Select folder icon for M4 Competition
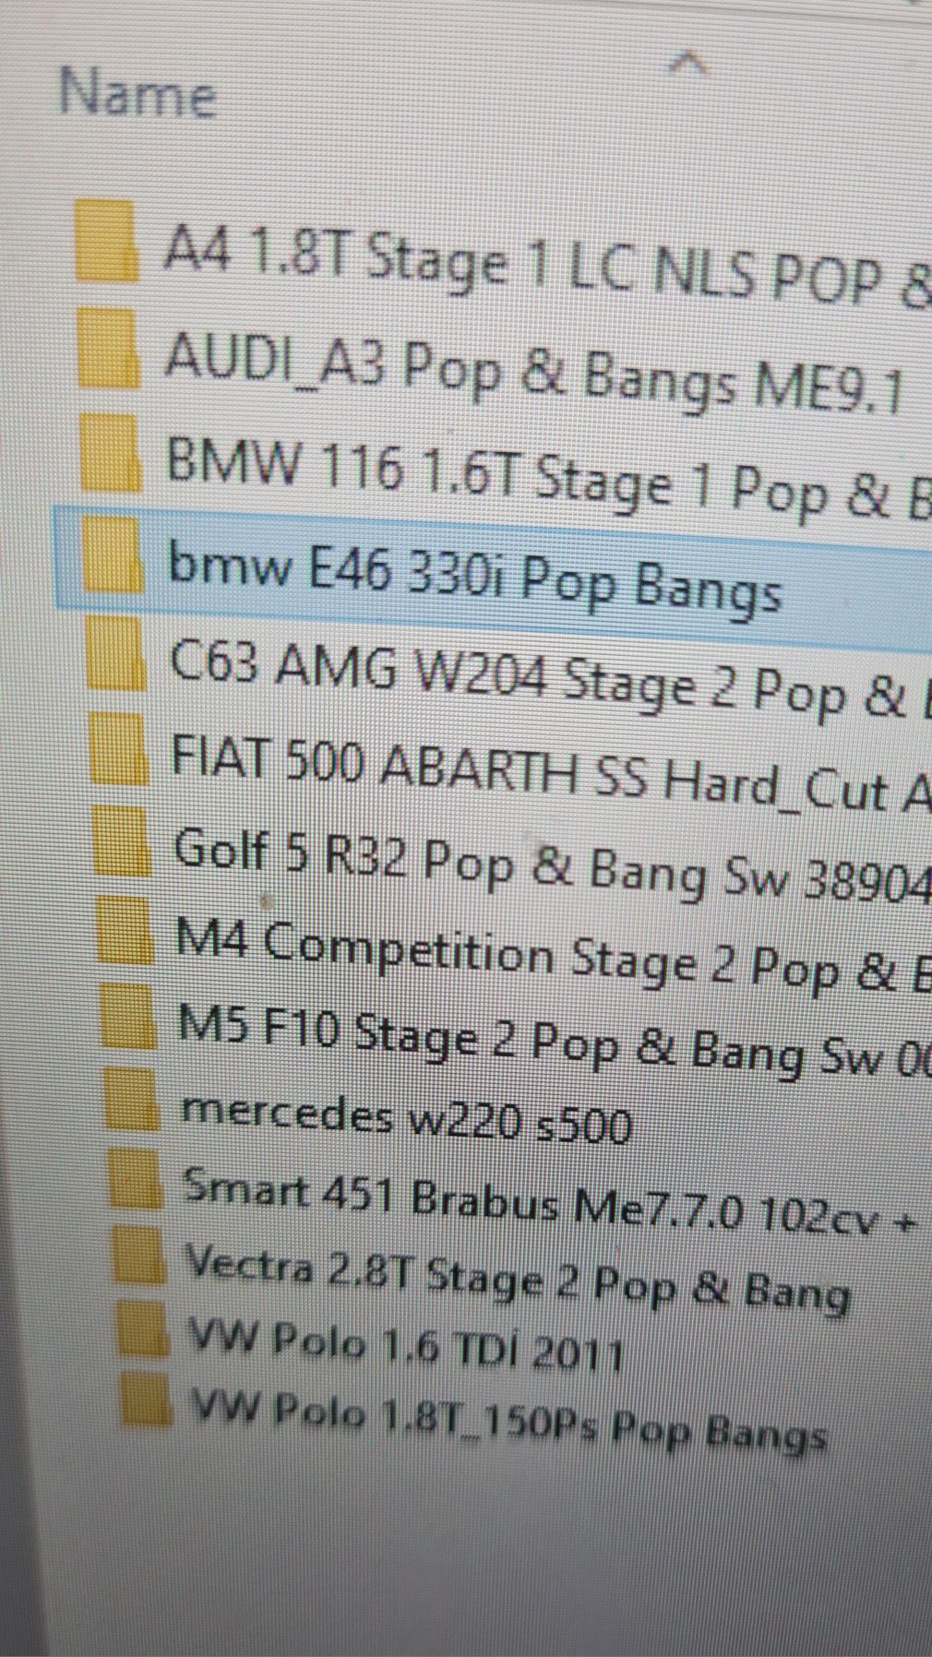This screenshot has width=932, height=1657. click(x=126, y=930)
